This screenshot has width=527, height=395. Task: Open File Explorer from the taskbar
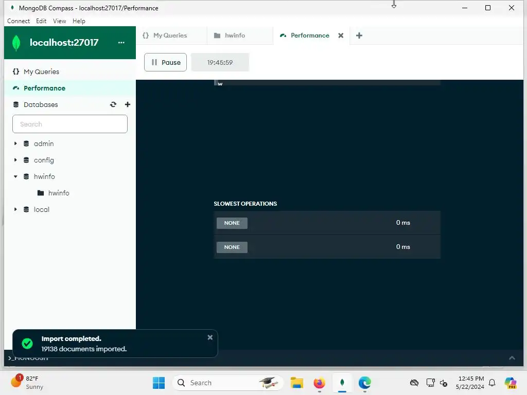click(297, 383)
